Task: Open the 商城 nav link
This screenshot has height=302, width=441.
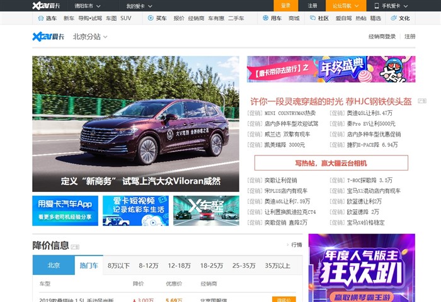Action: [294, 18]
